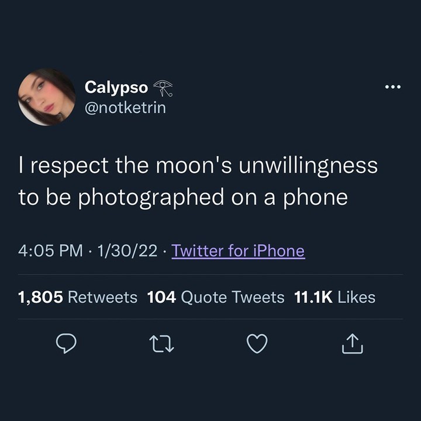Click the word "photographed" in the tweet
The width and height of the screenshot is (421, 421).
click(151, 198)
